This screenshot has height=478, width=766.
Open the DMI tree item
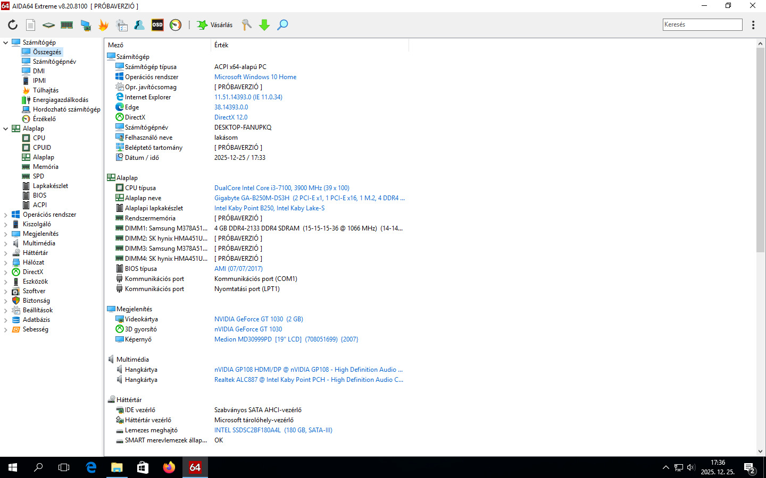tap(39, 71)
